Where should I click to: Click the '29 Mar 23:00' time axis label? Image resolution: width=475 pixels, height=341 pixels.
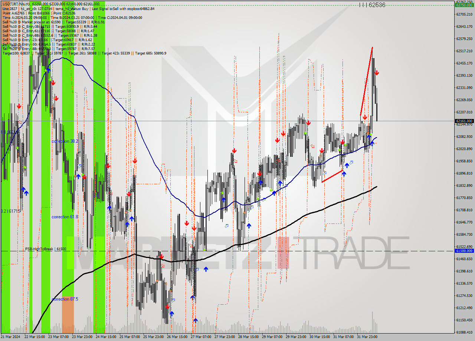point(296,337)
